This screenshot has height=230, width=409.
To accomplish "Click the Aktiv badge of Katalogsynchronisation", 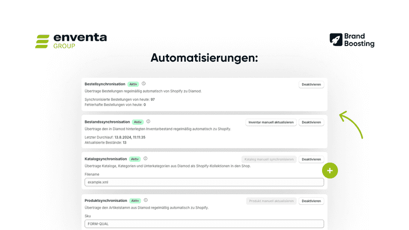I will point(135,159).
